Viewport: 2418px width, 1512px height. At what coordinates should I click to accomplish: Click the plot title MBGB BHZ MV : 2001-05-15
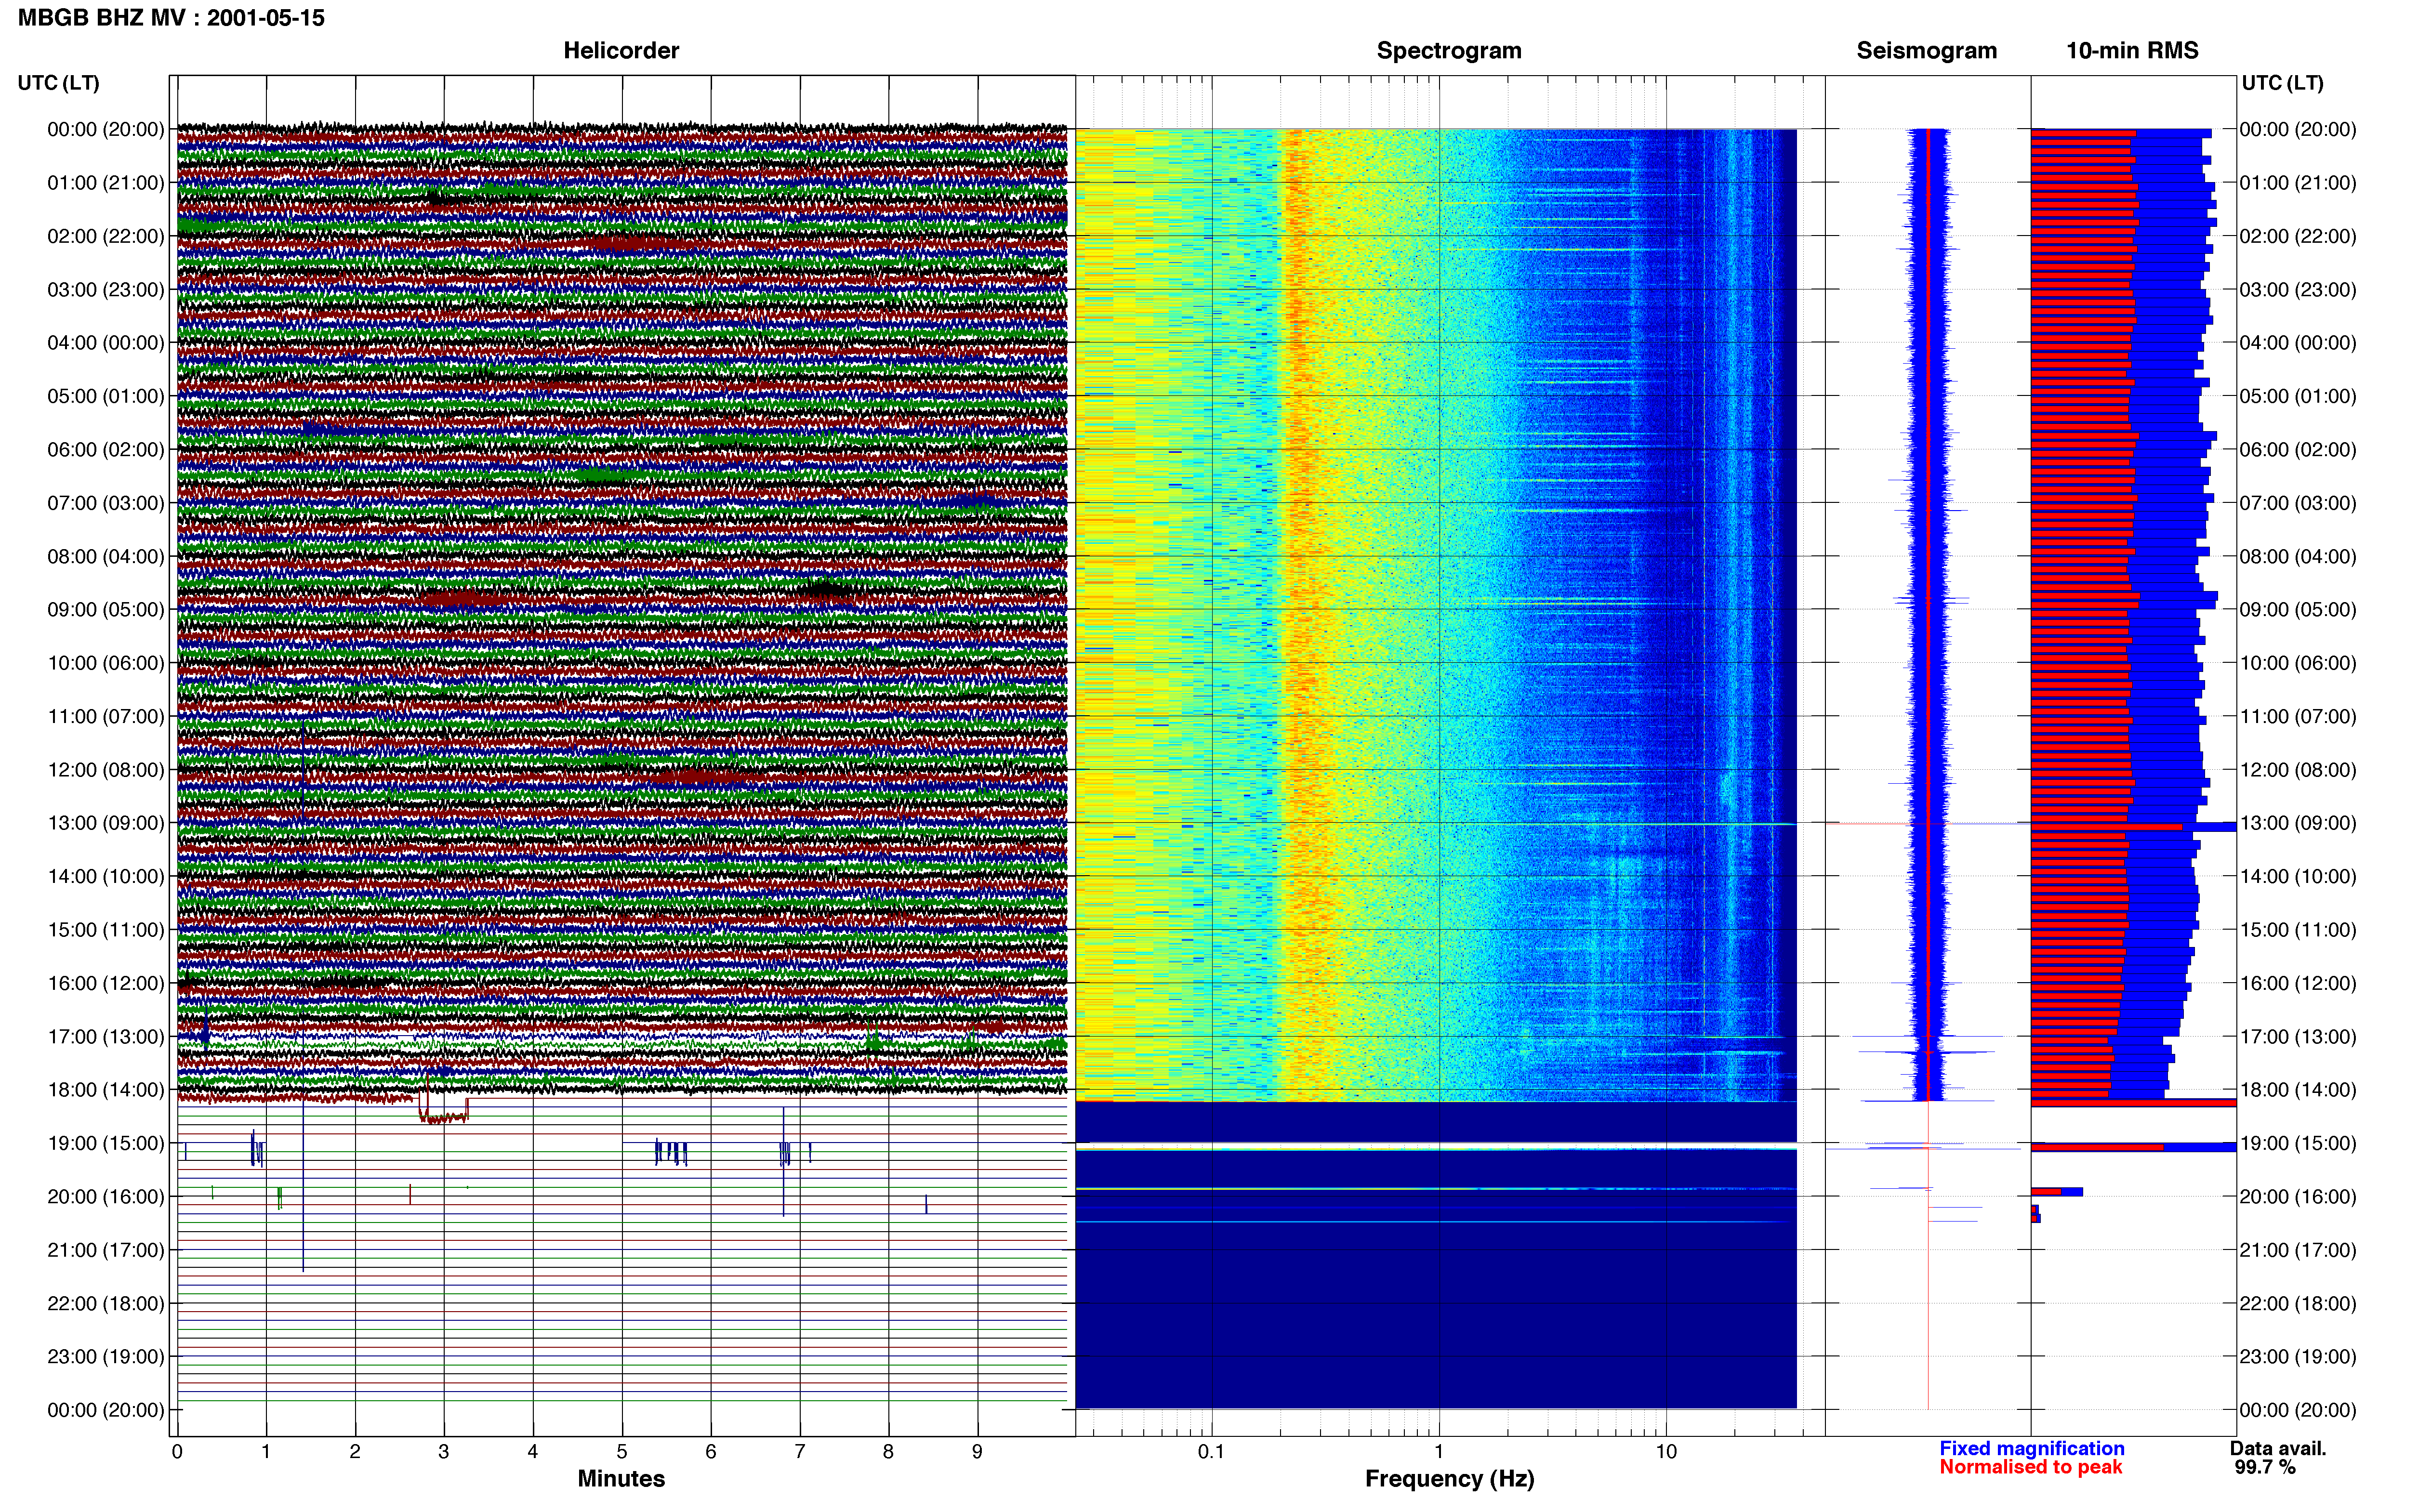(171, 18)
